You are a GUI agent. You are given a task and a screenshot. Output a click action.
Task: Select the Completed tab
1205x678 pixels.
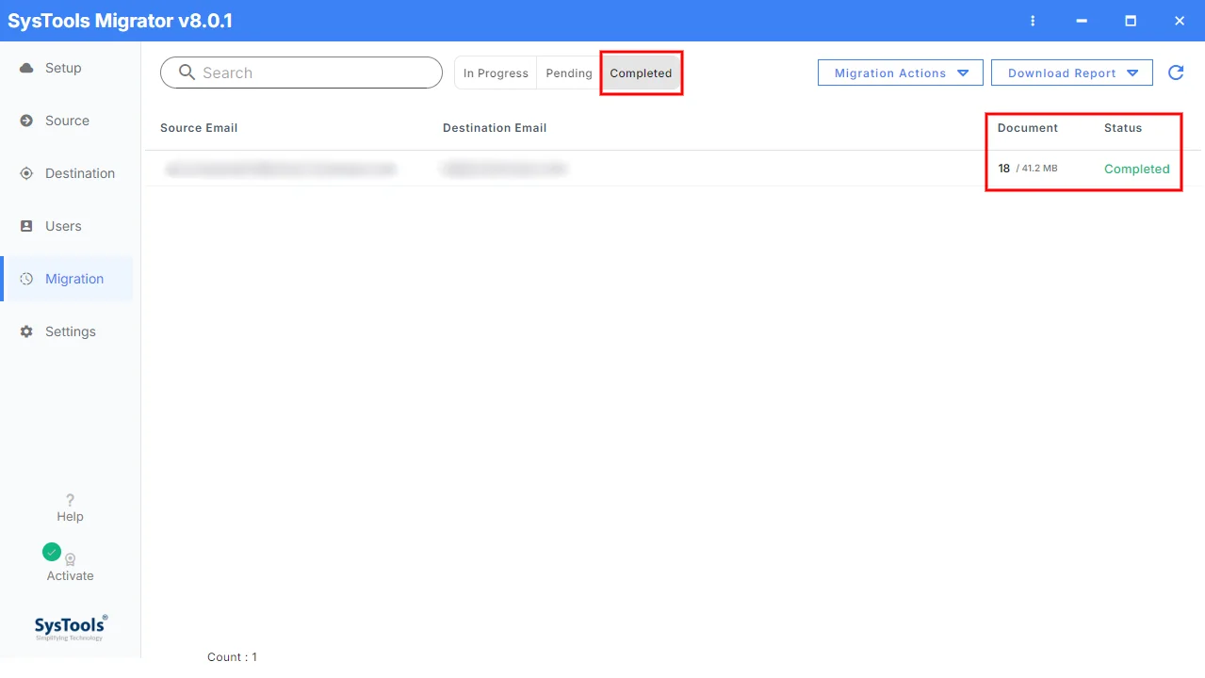point(641,73)
